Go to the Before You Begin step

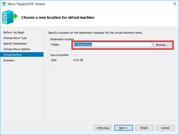[x=14, y=32]
